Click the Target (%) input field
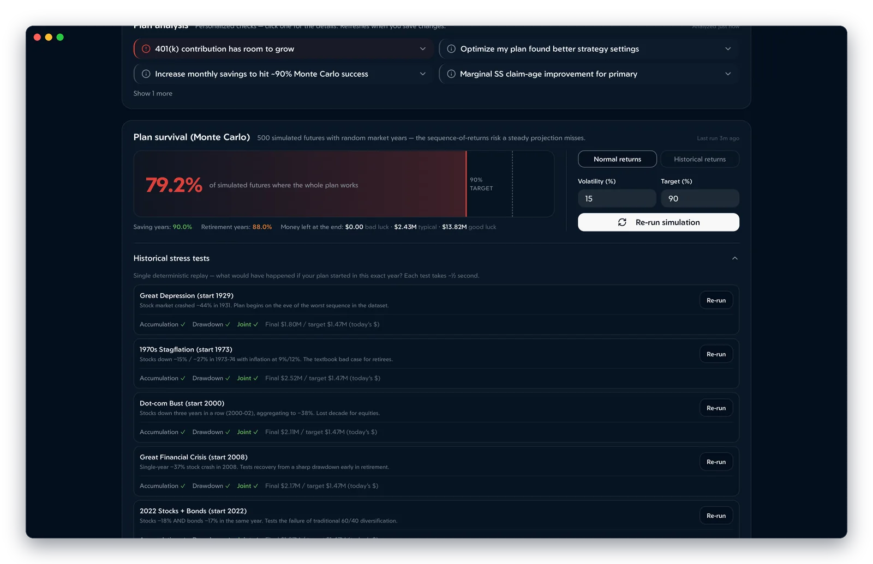The height and width of the screenshot is (564, 873). tap(700, 198)
